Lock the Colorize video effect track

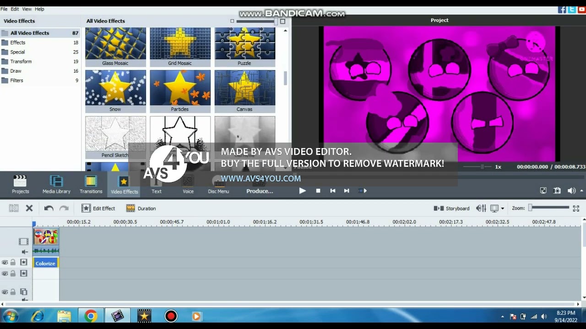click(x=13, y=262)
